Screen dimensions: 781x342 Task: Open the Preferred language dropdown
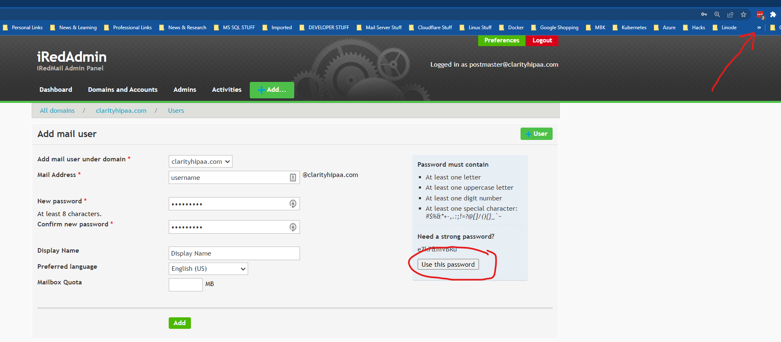point(208,269)
